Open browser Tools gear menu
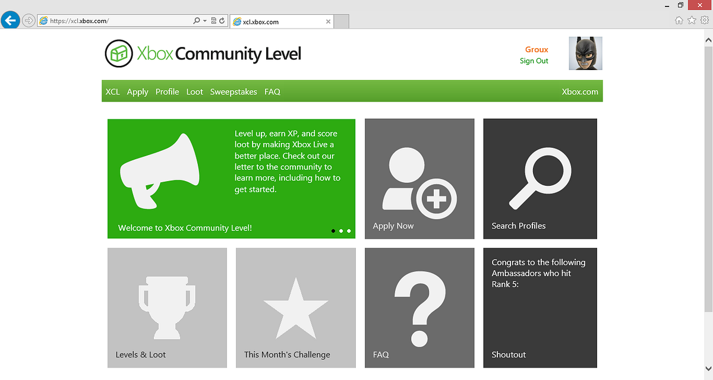The image size is (713, 380). 705,20
